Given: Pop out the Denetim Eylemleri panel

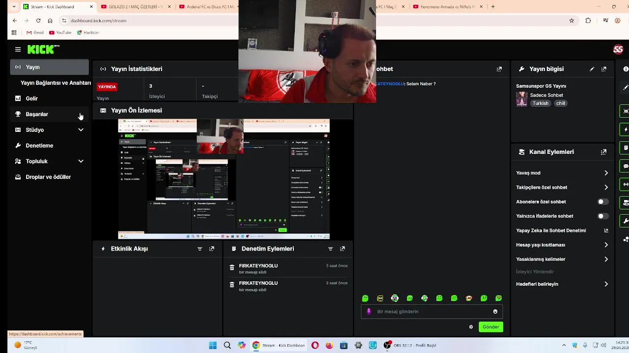Looking at the screenshot, I should coord(343,249).
